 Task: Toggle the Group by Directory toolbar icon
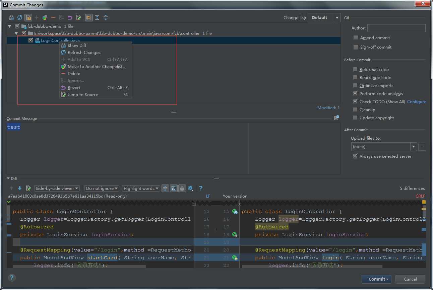click(x=89, y=17)
